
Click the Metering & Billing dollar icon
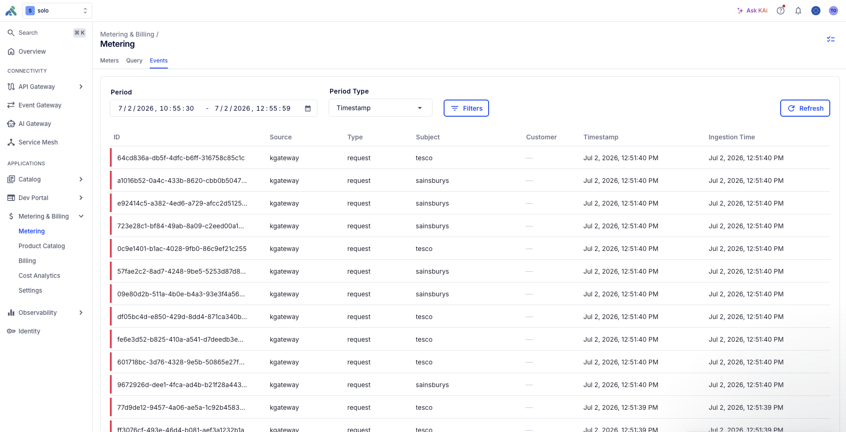[11, 216]
